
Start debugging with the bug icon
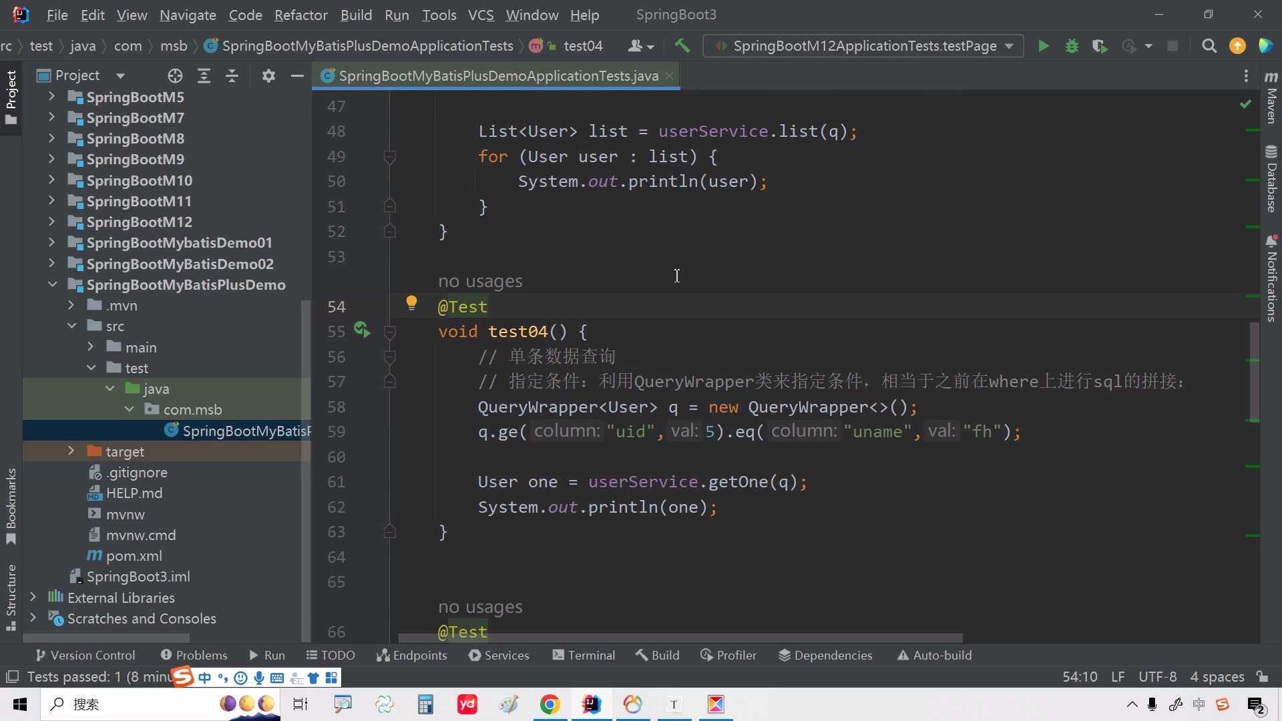(x=1072, y=46)
